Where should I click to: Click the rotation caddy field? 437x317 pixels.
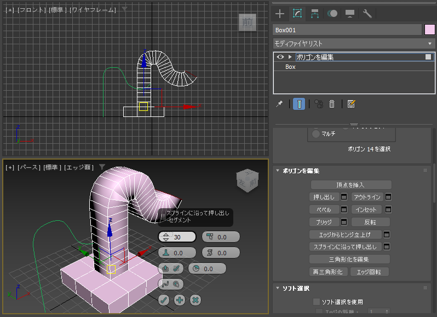207,268
